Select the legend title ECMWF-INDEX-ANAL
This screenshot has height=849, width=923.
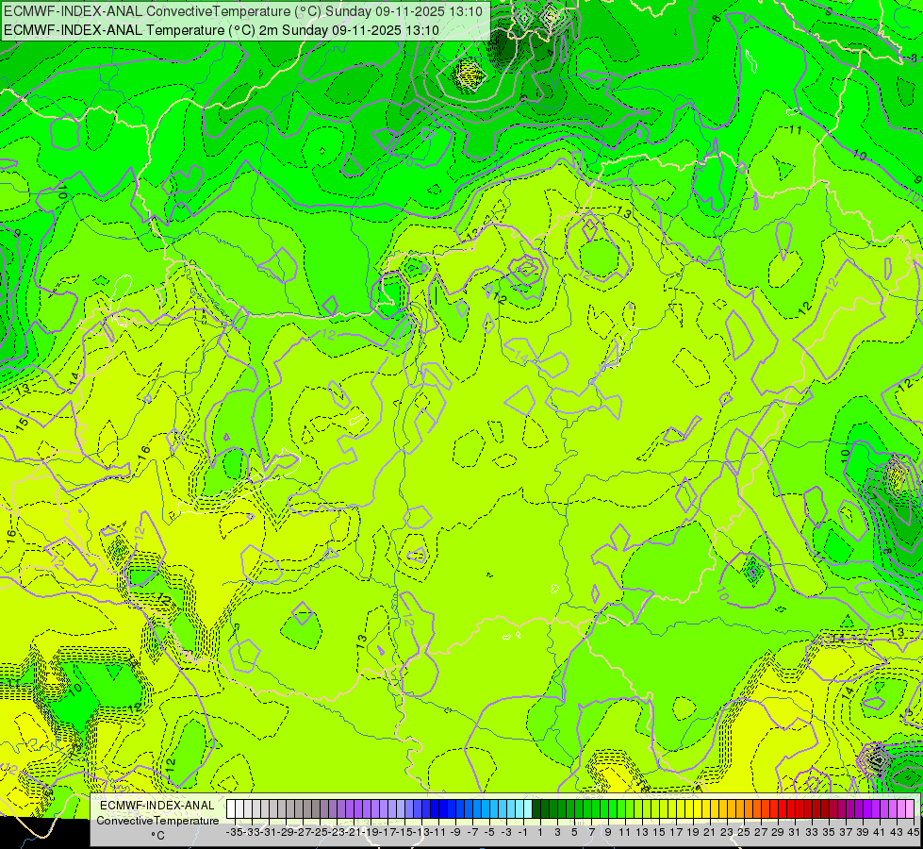click(157, 806)
